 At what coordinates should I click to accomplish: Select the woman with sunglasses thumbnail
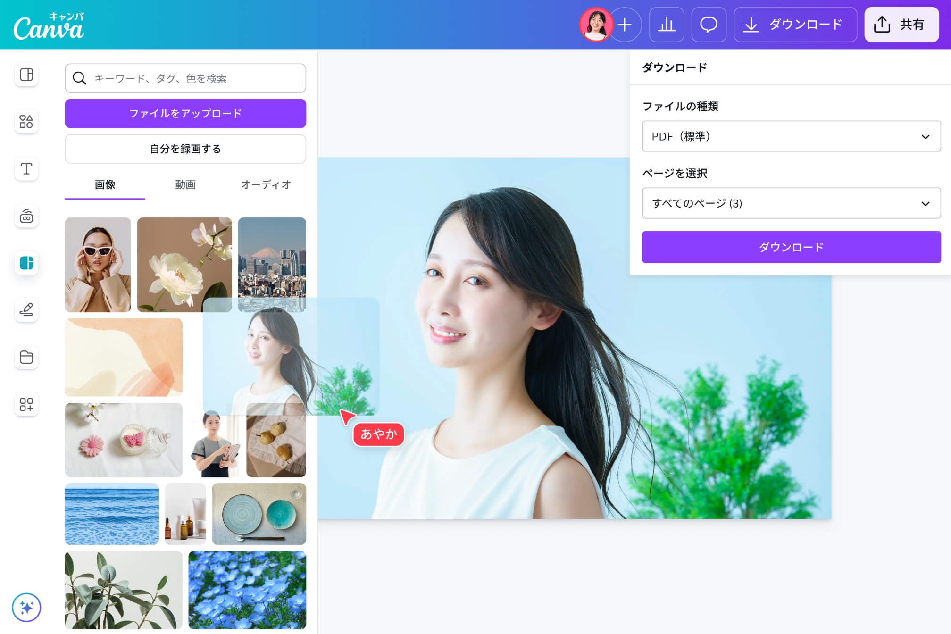click(98, 265)
